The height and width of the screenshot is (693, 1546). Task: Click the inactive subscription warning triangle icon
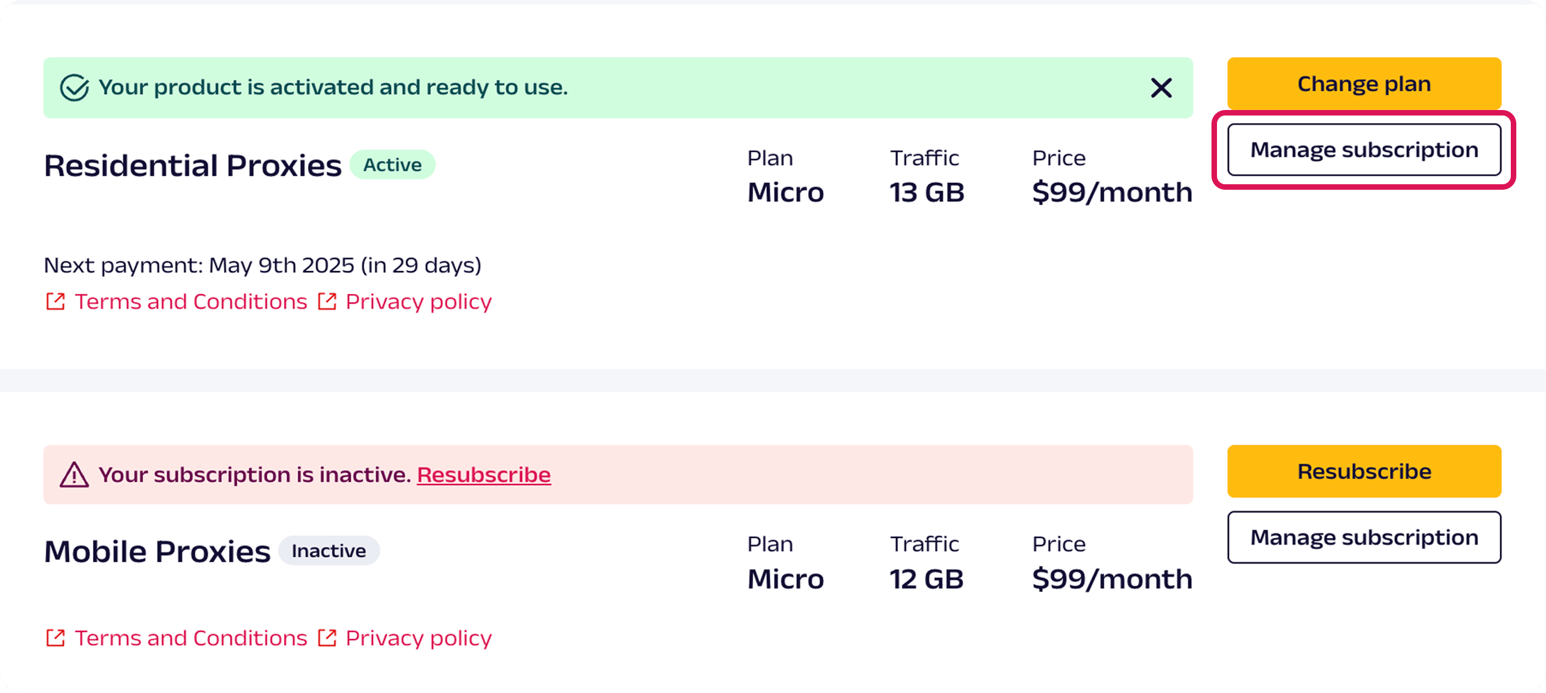74,475
